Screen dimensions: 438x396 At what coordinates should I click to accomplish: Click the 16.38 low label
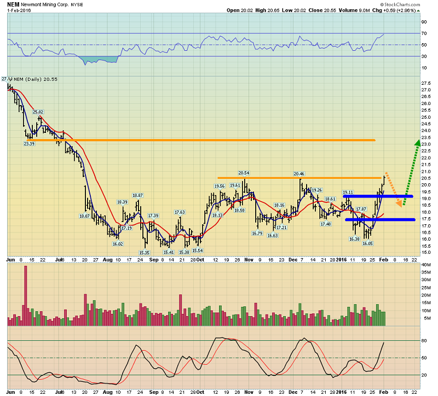tap(354, 239)
